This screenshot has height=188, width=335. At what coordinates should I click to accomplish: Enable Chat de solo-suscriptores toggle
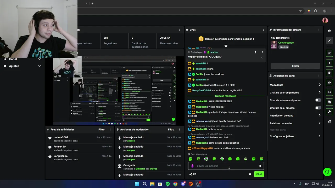click(318, 100)
